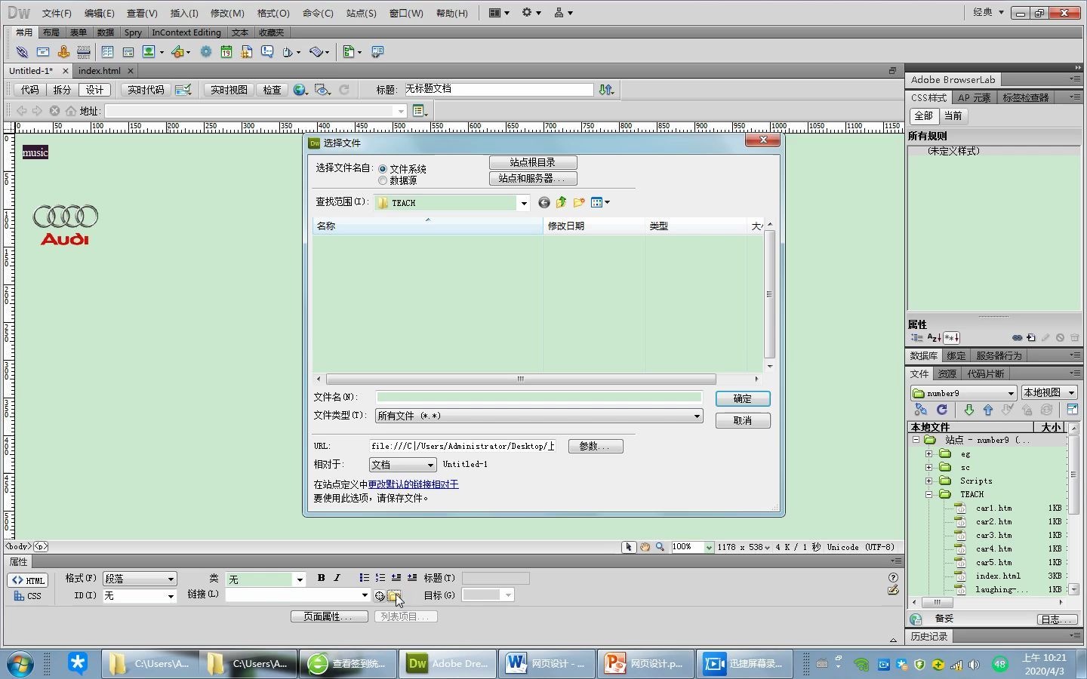Click the Server-Side Include icon
This screenshot has height=679, width=1087.
246,52
